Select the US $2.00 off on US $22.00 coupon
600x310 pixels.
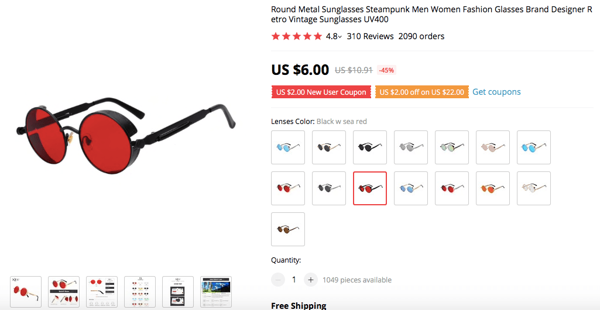pos(421,92)
